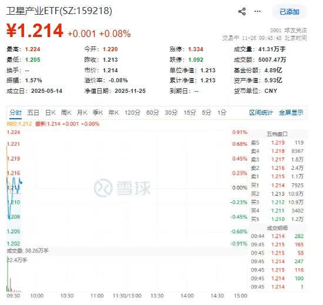Screen dimensions: 323x305
Task: Click the 卖5 order row at 1.219
Action: pos(277,143)
